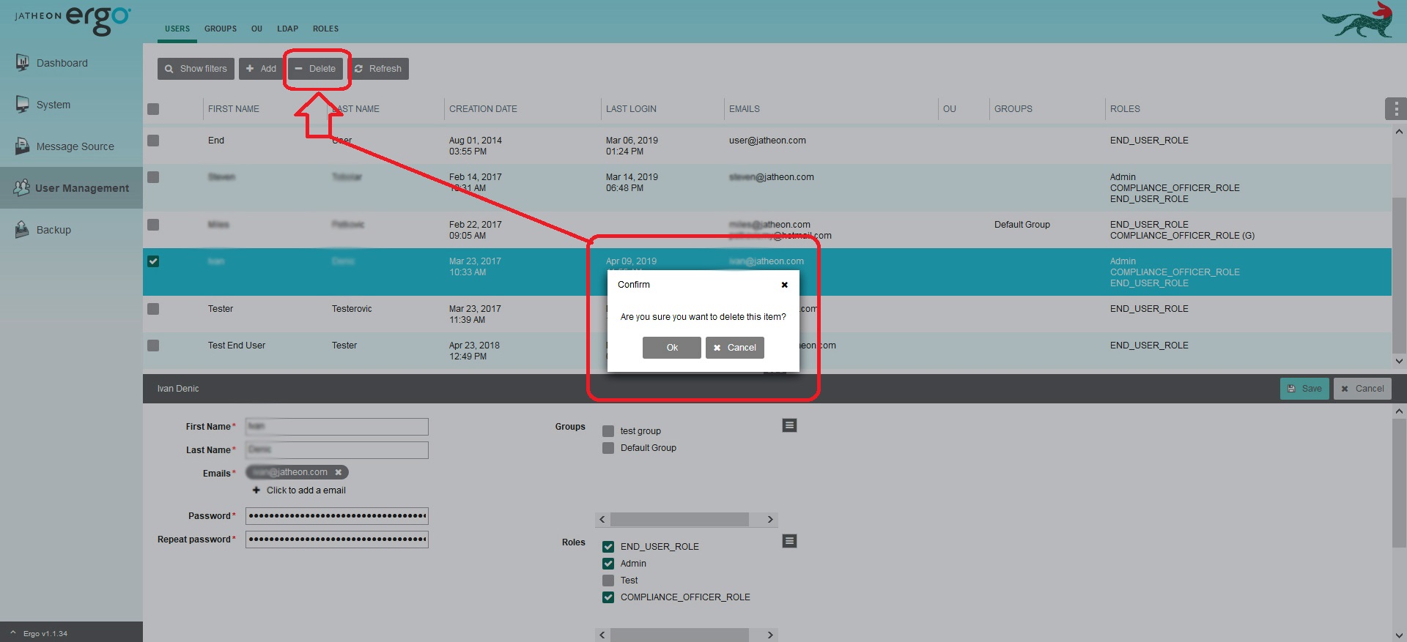Enable the test group checkbox

click(x=608, y=431)
